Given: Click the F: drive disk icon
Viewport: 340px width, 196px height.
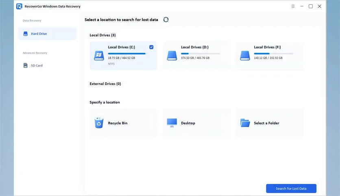Looking at the screenshot, I should click(x=245, y=55).
